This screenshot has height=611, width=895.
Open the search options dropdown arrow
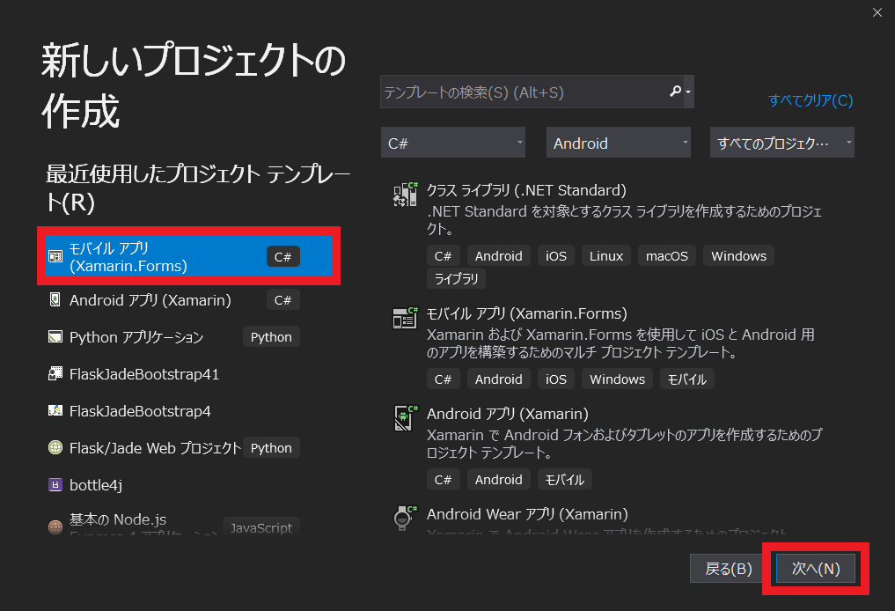click(688, 92)
